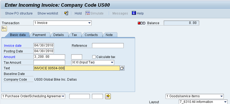Expand the Goods/service items dropdown
Screen dimensions: 230x104
[195, 96]
